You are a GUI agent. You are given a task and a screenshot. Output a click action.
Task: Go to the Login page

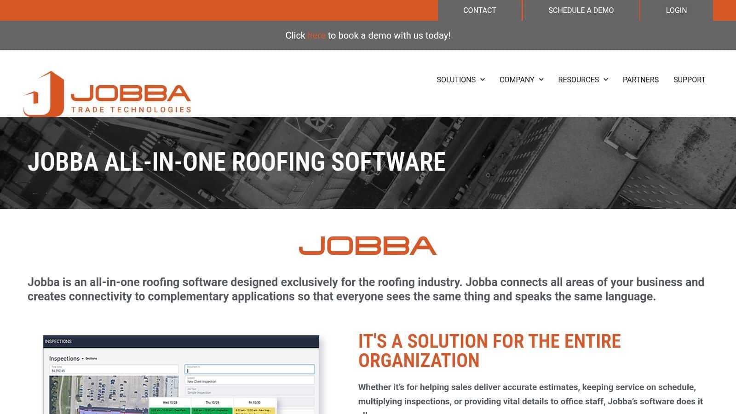(676, 10)
